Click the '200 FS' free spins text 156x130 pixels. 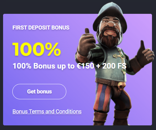[114, 66]
